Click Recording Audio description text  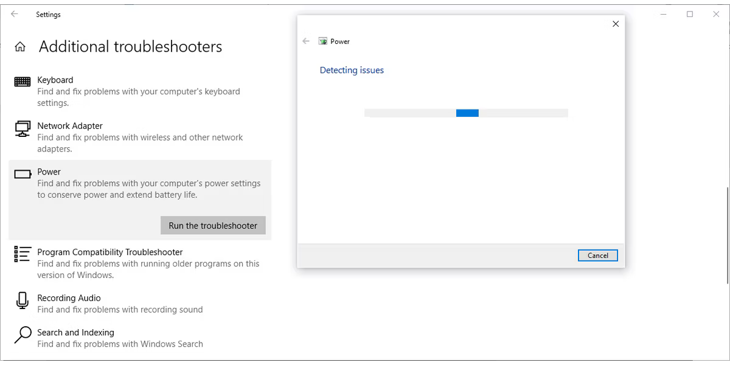pyautogui.click(x=120, y=310)
